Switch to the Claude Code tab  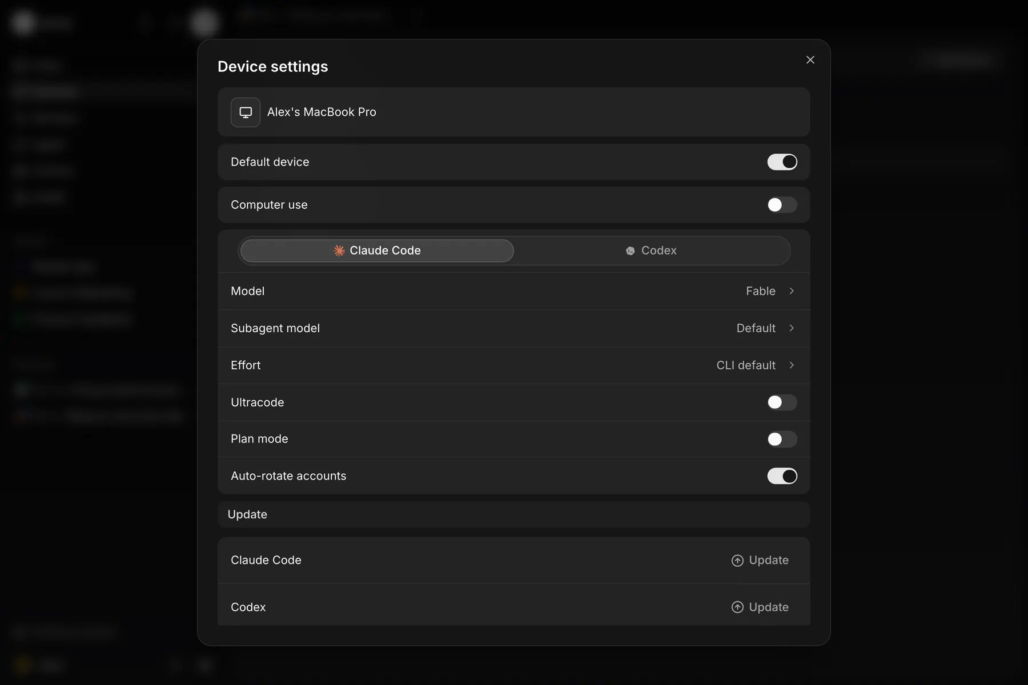click(x=377, y=251)
